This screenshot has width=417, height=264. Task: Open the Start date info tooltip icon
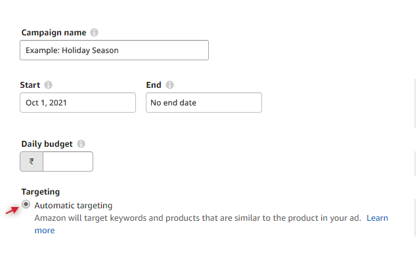coord(49,85)
